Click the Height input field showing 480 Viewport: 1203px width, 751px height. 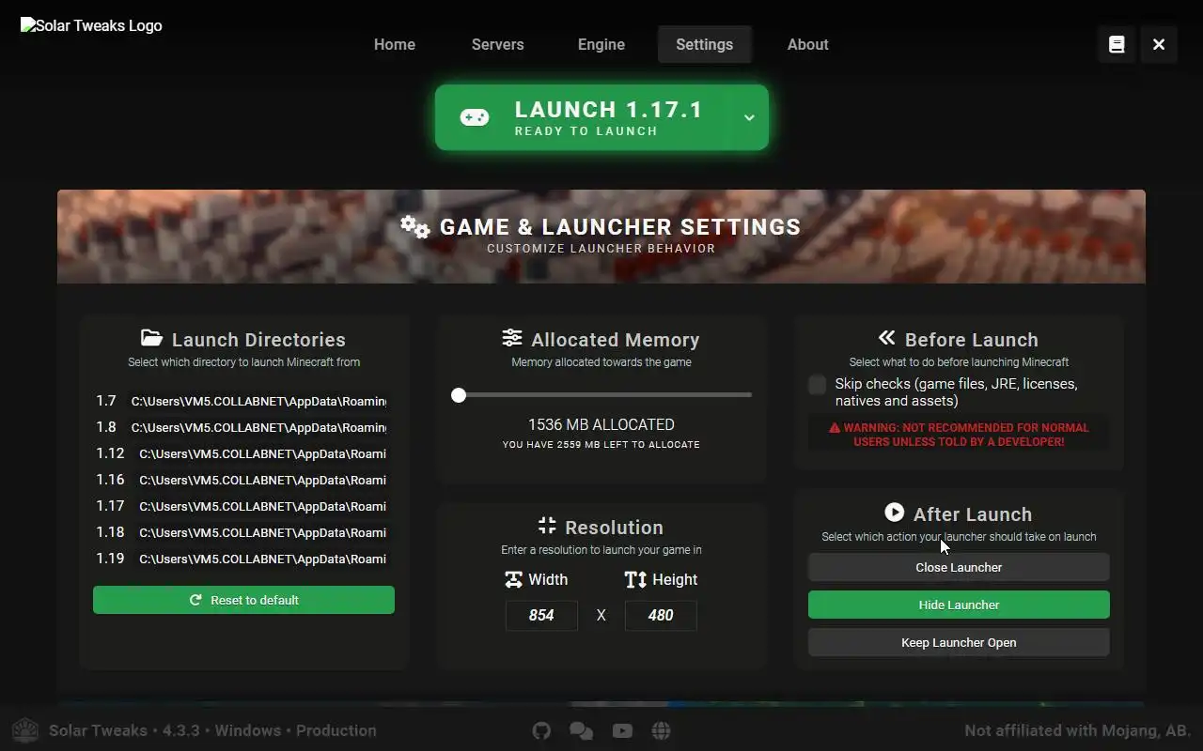pos(661,615)
